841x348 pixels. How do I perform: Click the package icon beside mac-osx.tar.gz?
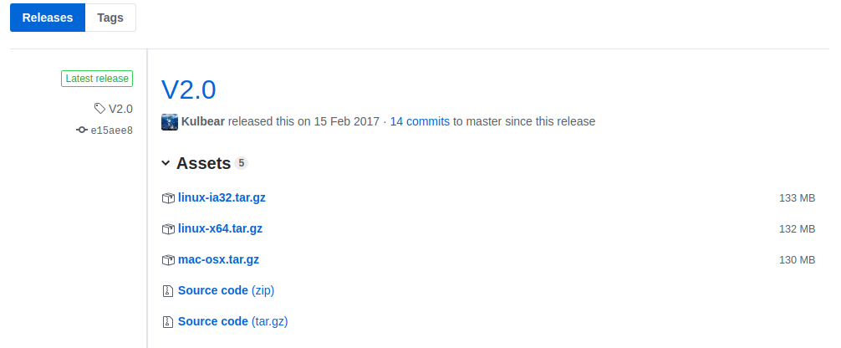pyautogui.click(x=168, y=260)
